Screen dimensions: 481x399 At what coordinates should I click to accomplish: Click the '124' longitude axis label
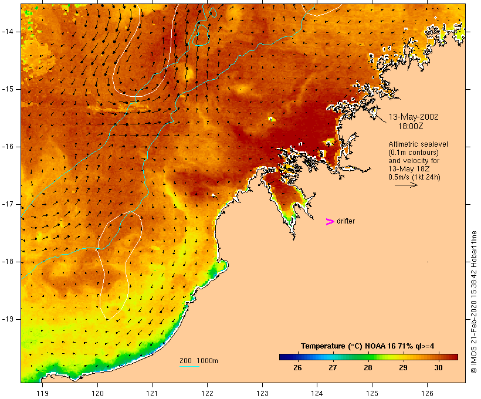click(x=317, y=393)
